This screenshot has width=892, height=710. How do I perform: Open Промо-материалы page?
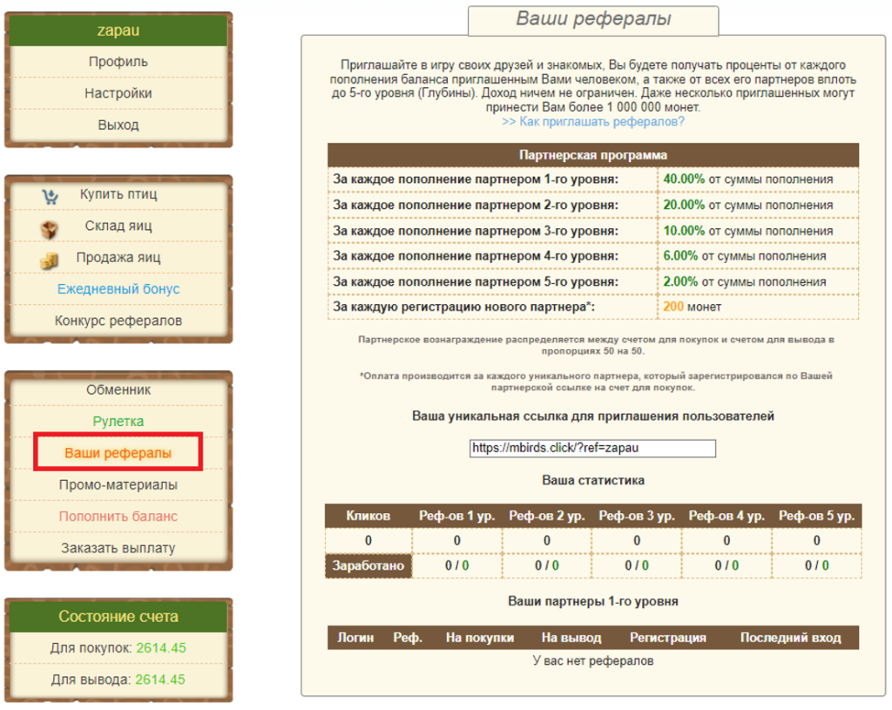pyautogui.click(x=118, y=484)
